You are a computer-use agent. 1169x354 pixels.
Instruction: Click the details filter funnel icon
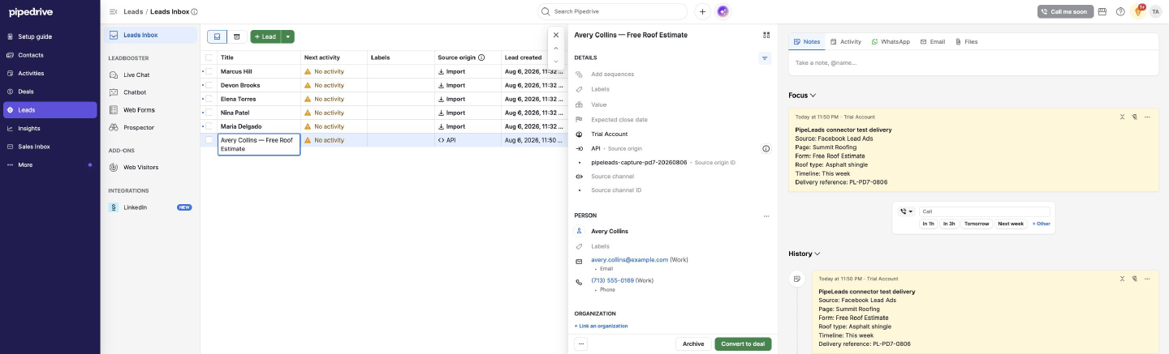[x=765, y=58]
